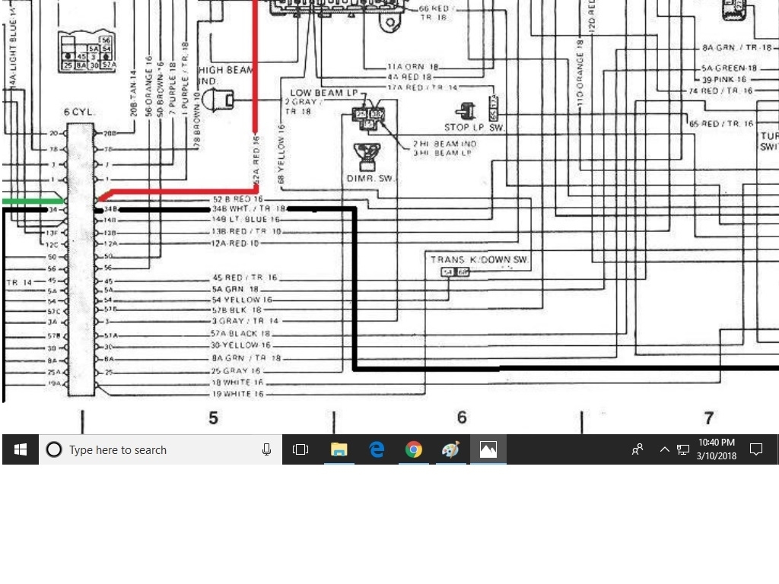Click the 6 CYL. connector label

tap(78, 113)
